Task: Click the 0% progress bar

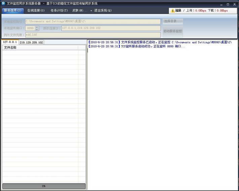Action: tap(44, 186)
